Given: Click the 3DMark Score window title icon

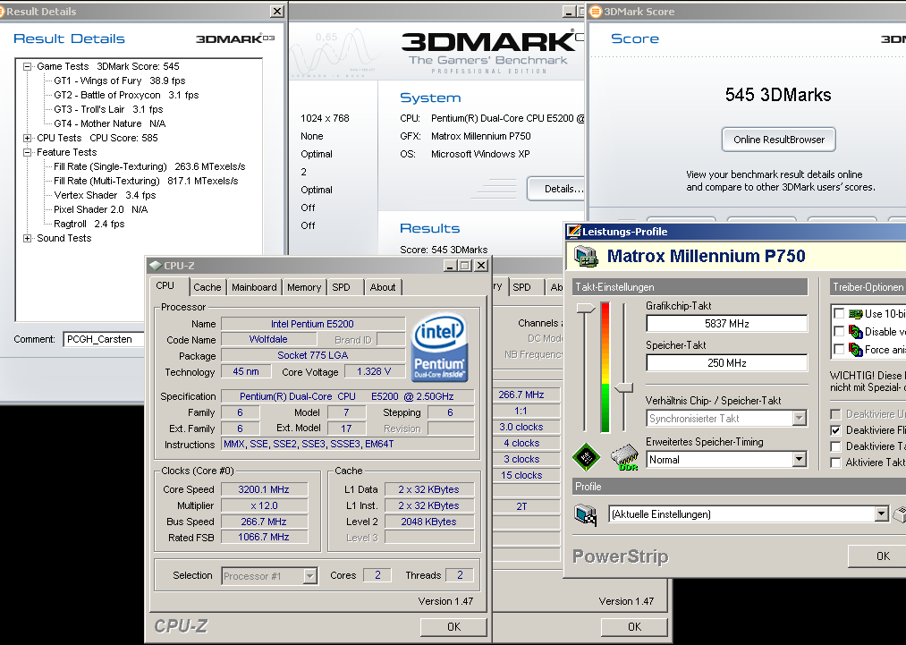Looking at the screenshot, I should (x=595, y=12).
